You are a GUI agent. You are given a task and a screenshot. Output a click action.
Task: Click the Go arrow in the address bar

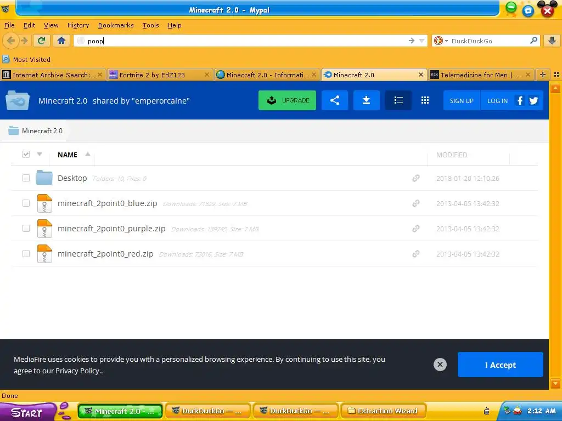pos(412,41)
